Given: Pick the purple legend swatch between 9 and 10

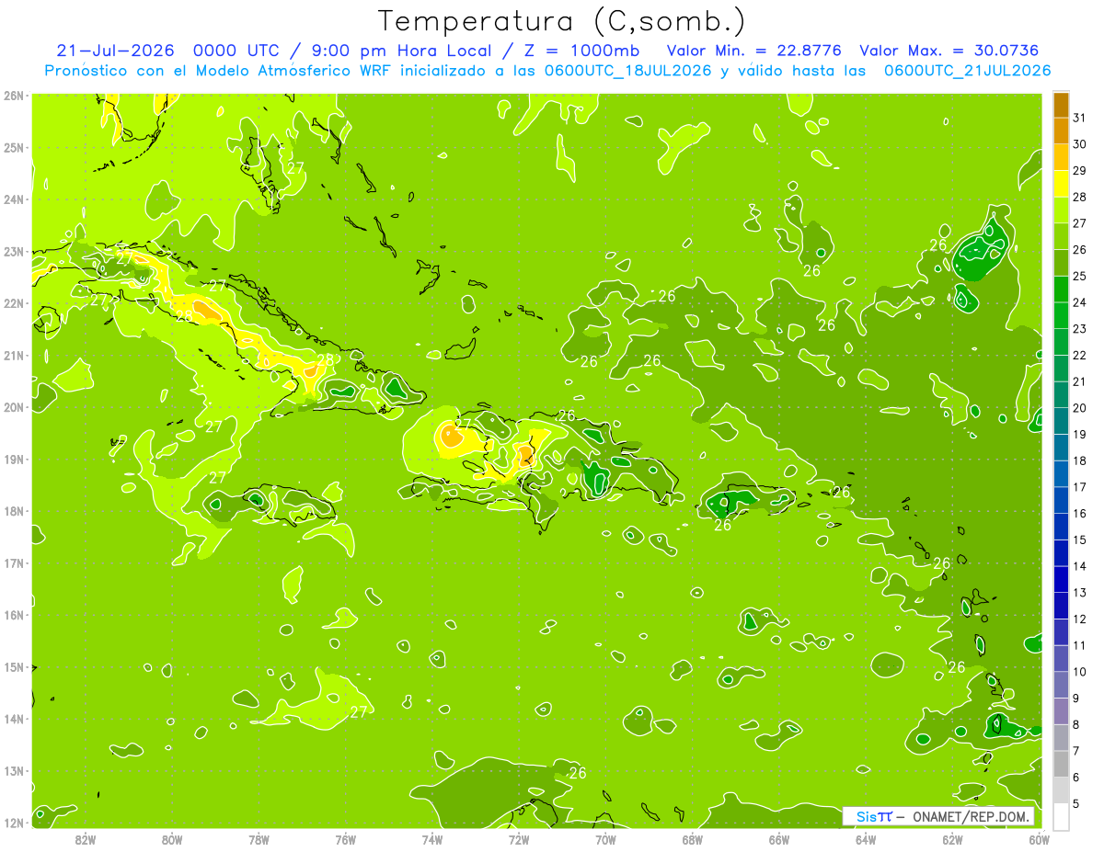Looking at the screenshot, I should pyautogui.click(x=1062, y=685).
